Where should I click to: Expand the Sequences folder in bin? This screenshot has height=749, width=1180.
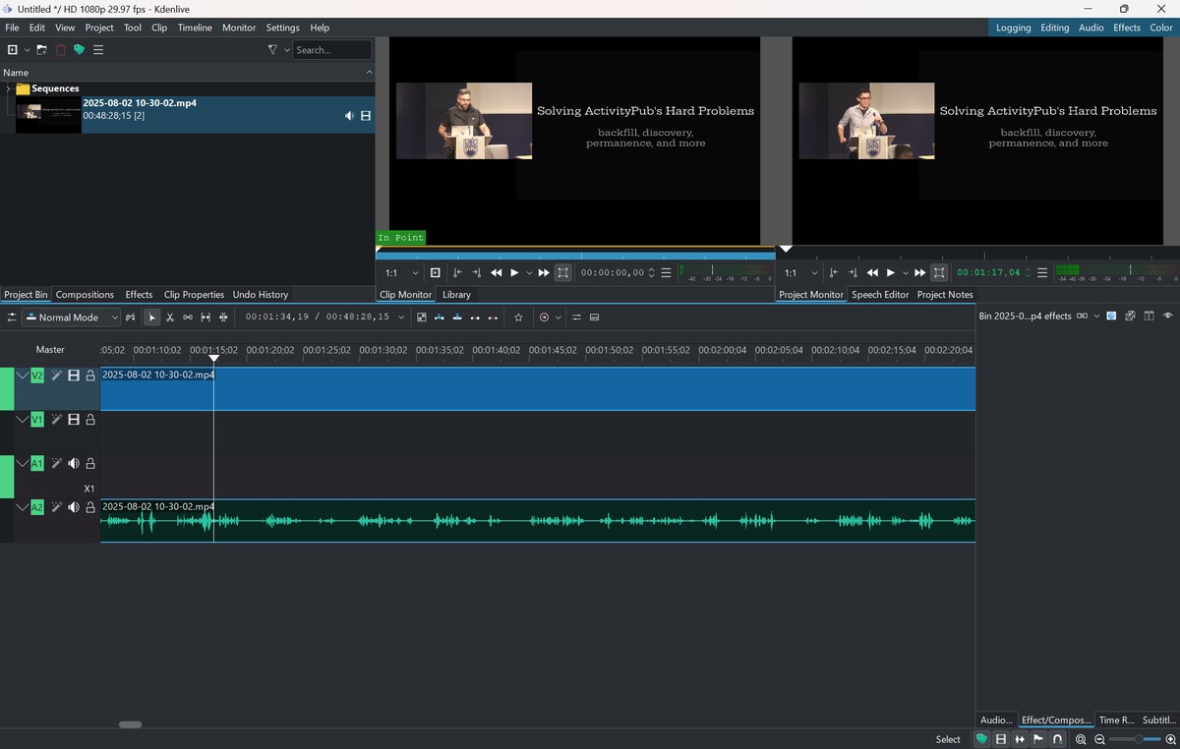point(8,88)
